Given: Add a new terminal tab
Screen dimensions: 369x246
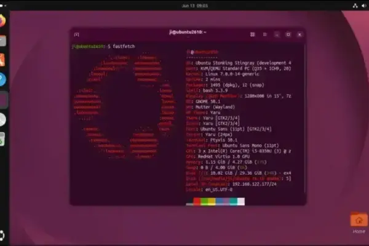Looking at the screenshot, I should click(x=76, y=34).
